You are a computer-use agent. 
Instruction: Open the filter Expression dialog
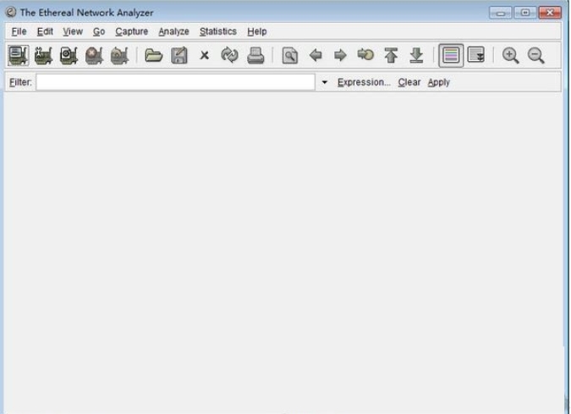(x=364, y=82)
